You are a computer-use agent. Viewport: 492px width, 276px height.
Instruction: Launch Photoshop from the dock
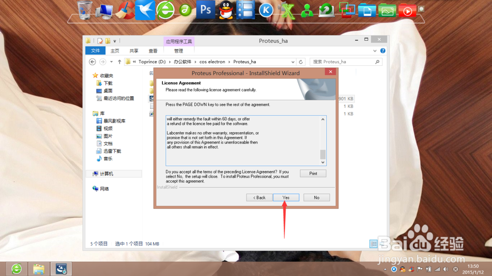pyautogui.click(x=206, y=9)
